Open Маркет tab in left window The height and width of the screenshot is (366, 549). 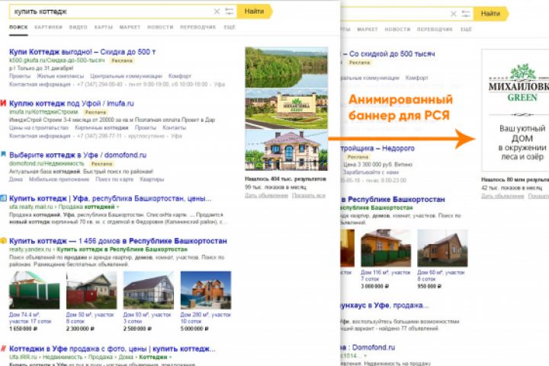130,27
